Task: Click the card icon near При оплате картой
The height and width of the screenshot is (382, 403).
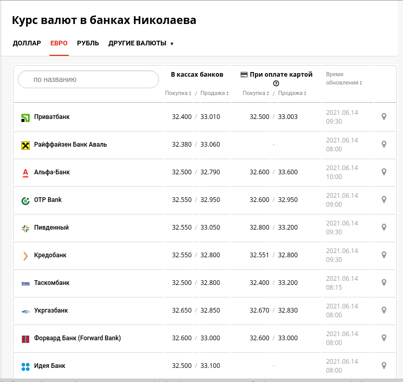Action: click(x=244, y=75)
